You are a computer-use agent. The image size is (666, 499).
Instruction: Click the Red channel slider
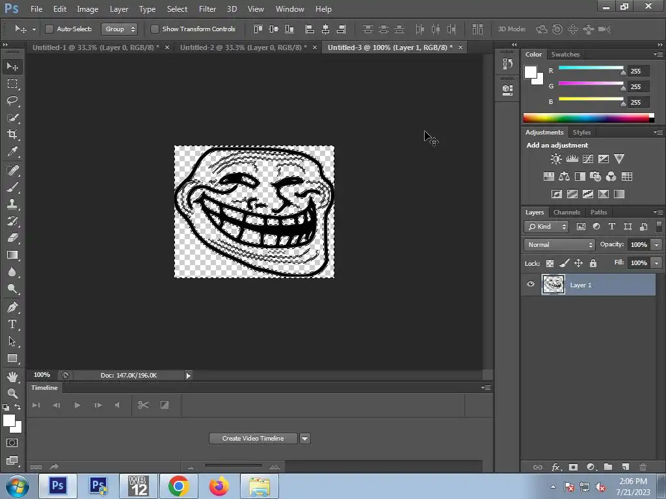[x=591, y=68]
